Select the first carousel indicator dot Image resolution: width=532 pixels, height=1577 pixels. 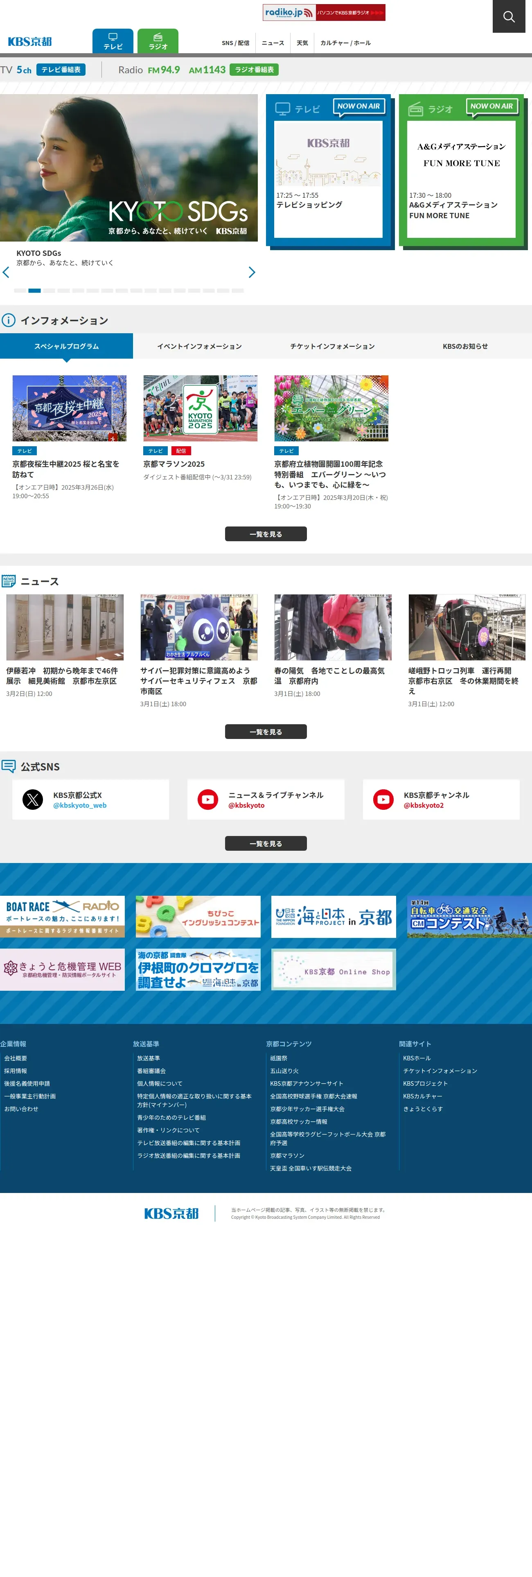click(x=20, y=291)
